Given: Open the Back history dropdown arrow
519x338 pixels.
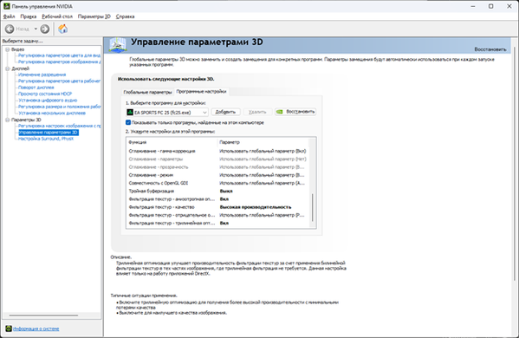Looking at the screenshot, I should (x=36, y=29).
